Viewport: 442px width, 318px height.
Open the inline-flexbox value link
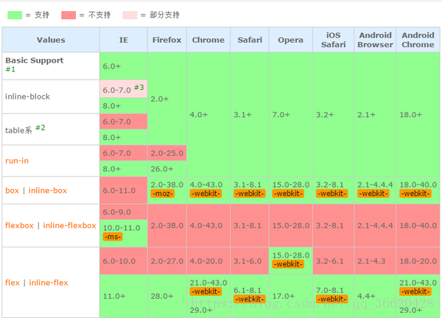point(70,225)
